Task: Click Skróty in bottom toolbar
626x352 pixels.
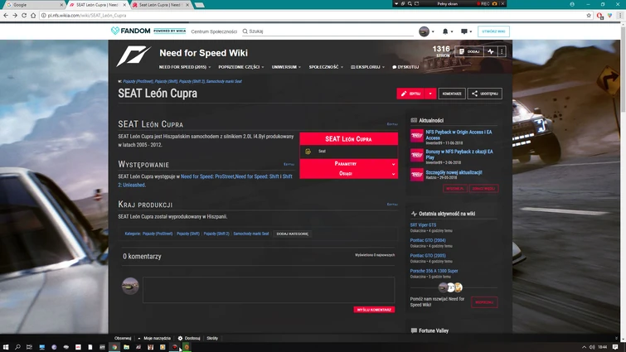Action: pos(212,338)
